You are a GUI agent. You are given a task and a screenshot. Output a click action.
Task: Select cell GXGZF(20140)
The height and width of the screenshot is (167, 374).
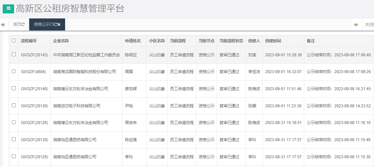(x=35, y=89)
